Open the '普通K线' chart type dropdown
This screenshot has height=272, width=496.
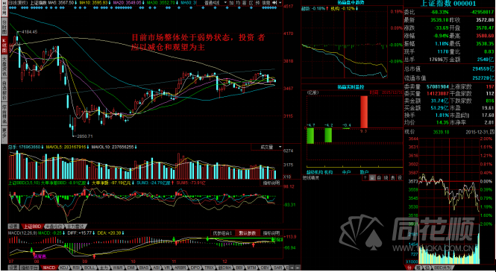212,2
